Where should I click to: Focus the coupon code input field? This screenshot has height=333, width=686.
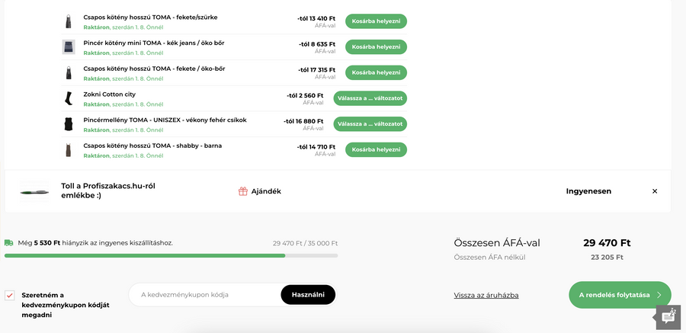[x=206, y=295]
